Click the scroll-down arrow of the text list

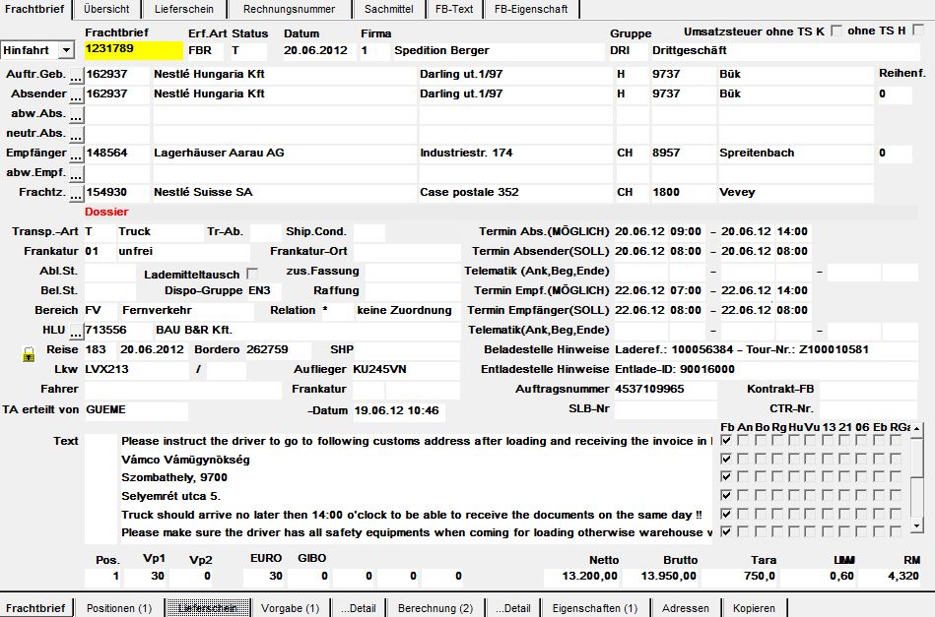(x=917, y=525)
